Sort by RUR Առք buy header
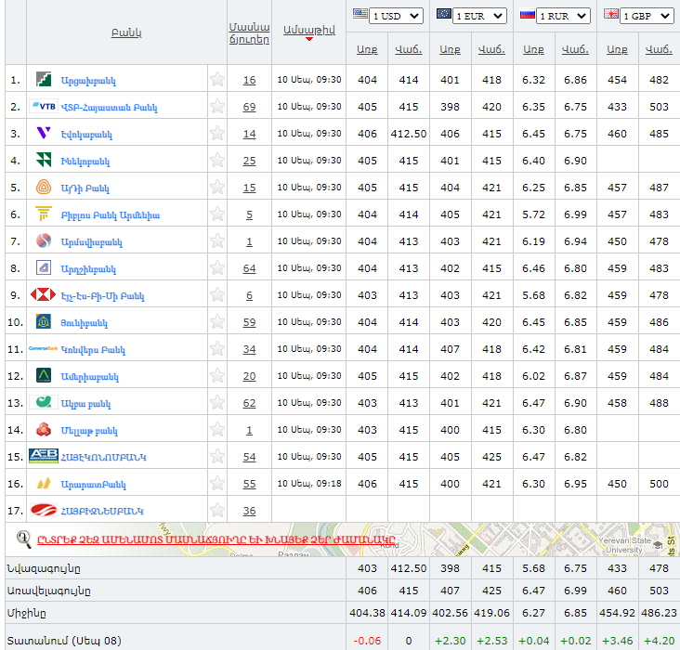This screenshot has width=680, height=650. click(533, 49)
